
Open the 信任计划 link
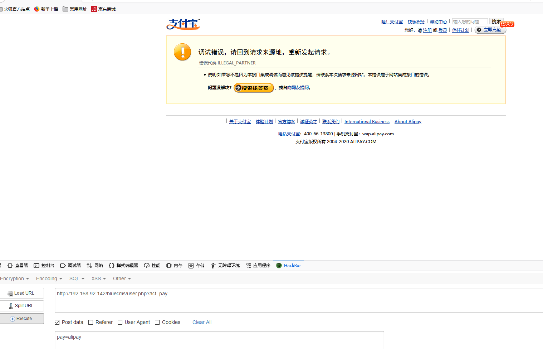click(x=461, y=30)
